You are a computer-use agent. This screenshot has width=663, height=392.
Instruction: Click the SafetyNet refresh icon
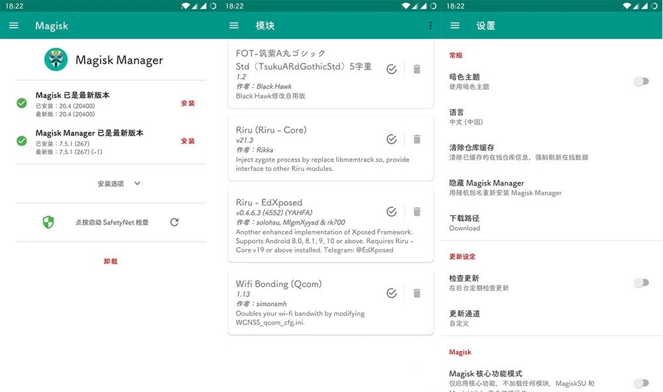click(x=174, y=222)
